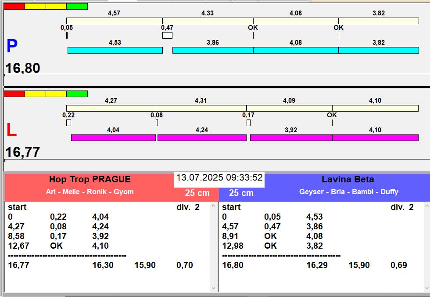Click lane L yellow light next to green
This screenshot has height=297, width=430.
(56, 94)
